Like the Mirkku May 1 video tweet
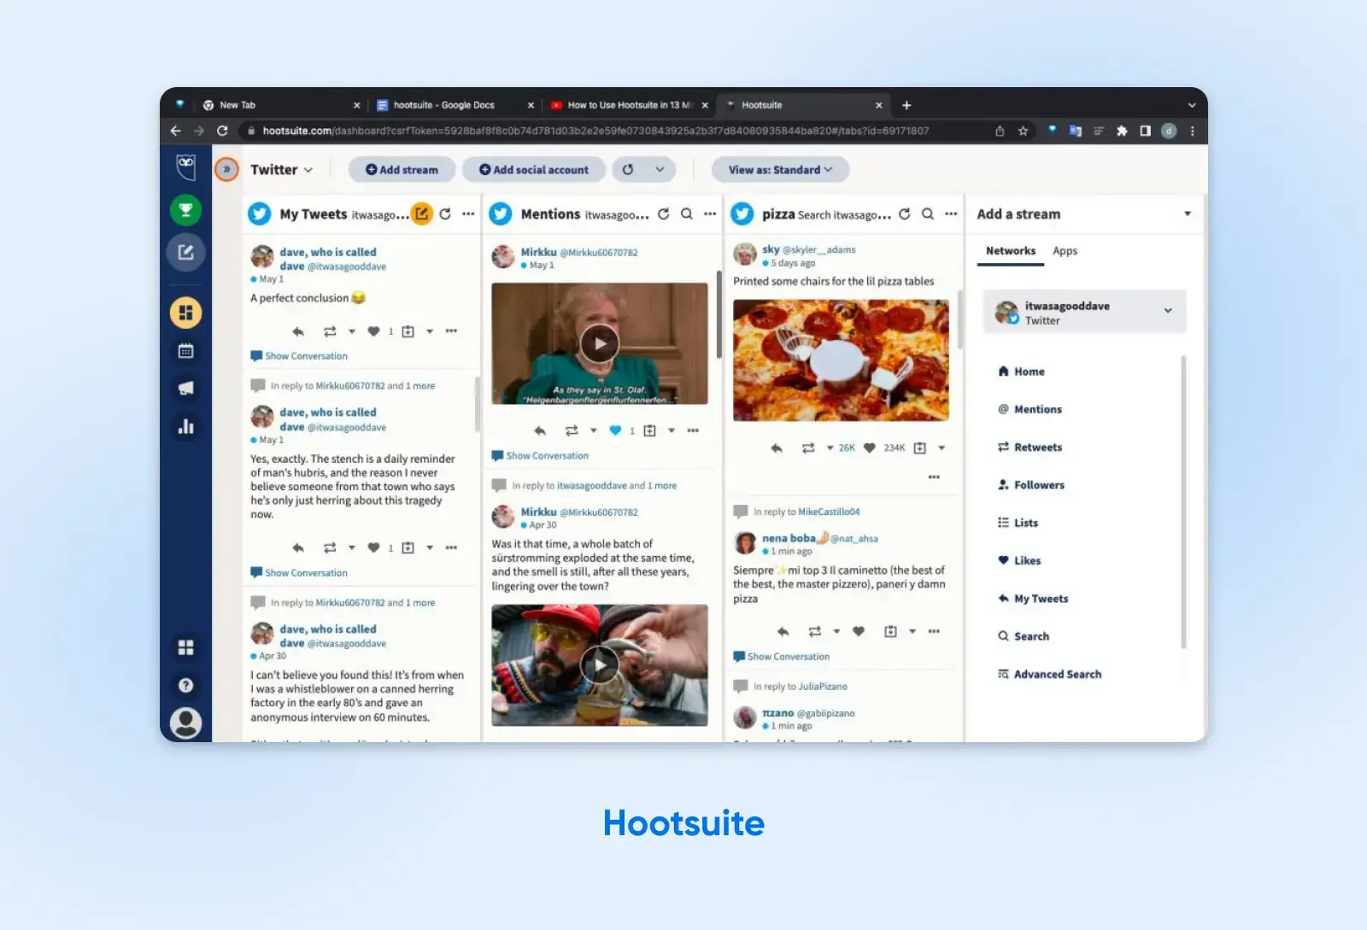This screenshot has height=930, width=1367. 615,430
